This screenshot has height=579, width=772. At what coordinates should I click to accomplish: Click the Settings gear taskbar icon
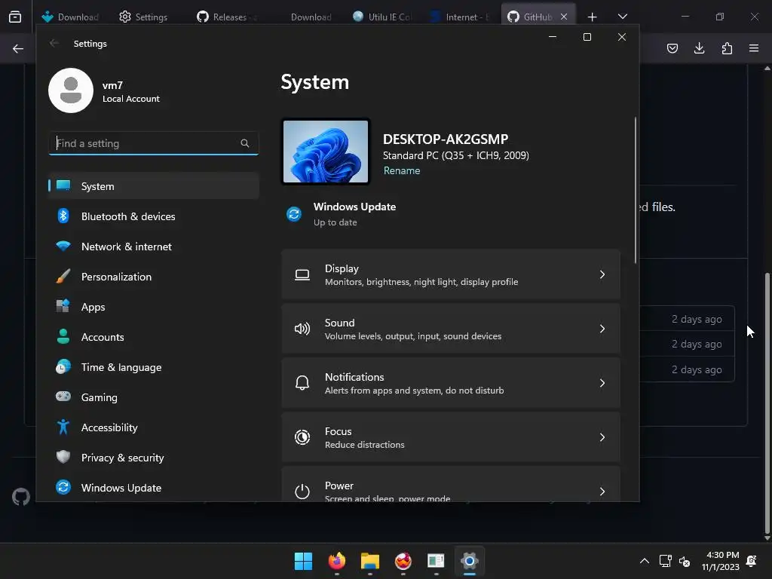pos(469,561)
